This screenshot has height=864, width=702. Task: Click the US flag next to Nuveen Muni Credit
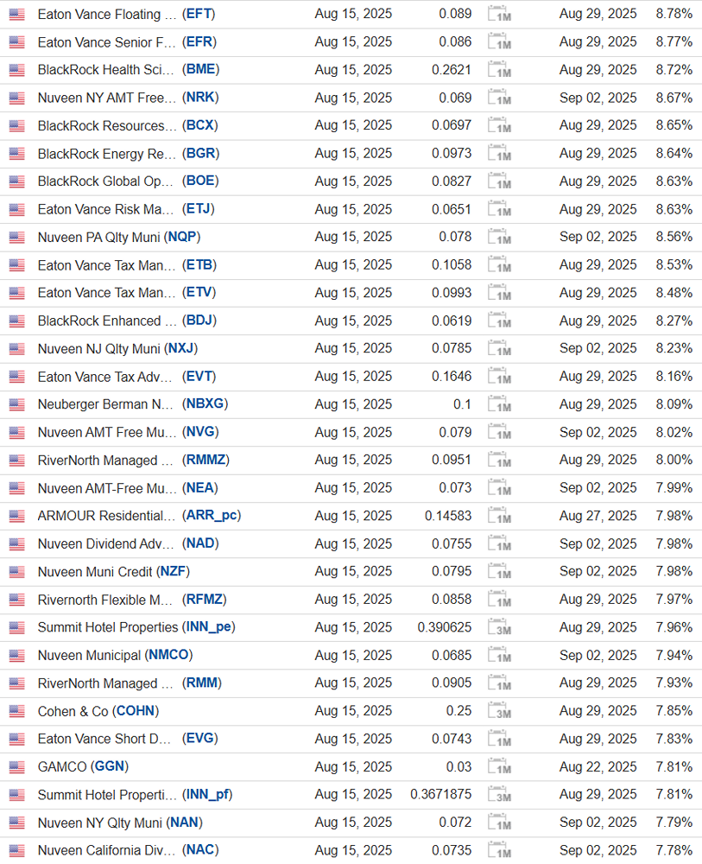coord(17,572)
